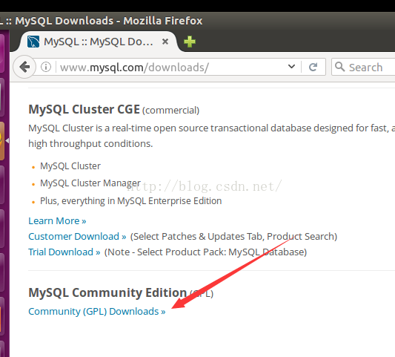Screen dimensions: 395x357
Task: Click the MySQL dolphin favicon on tab
Action: coord(33,42)
